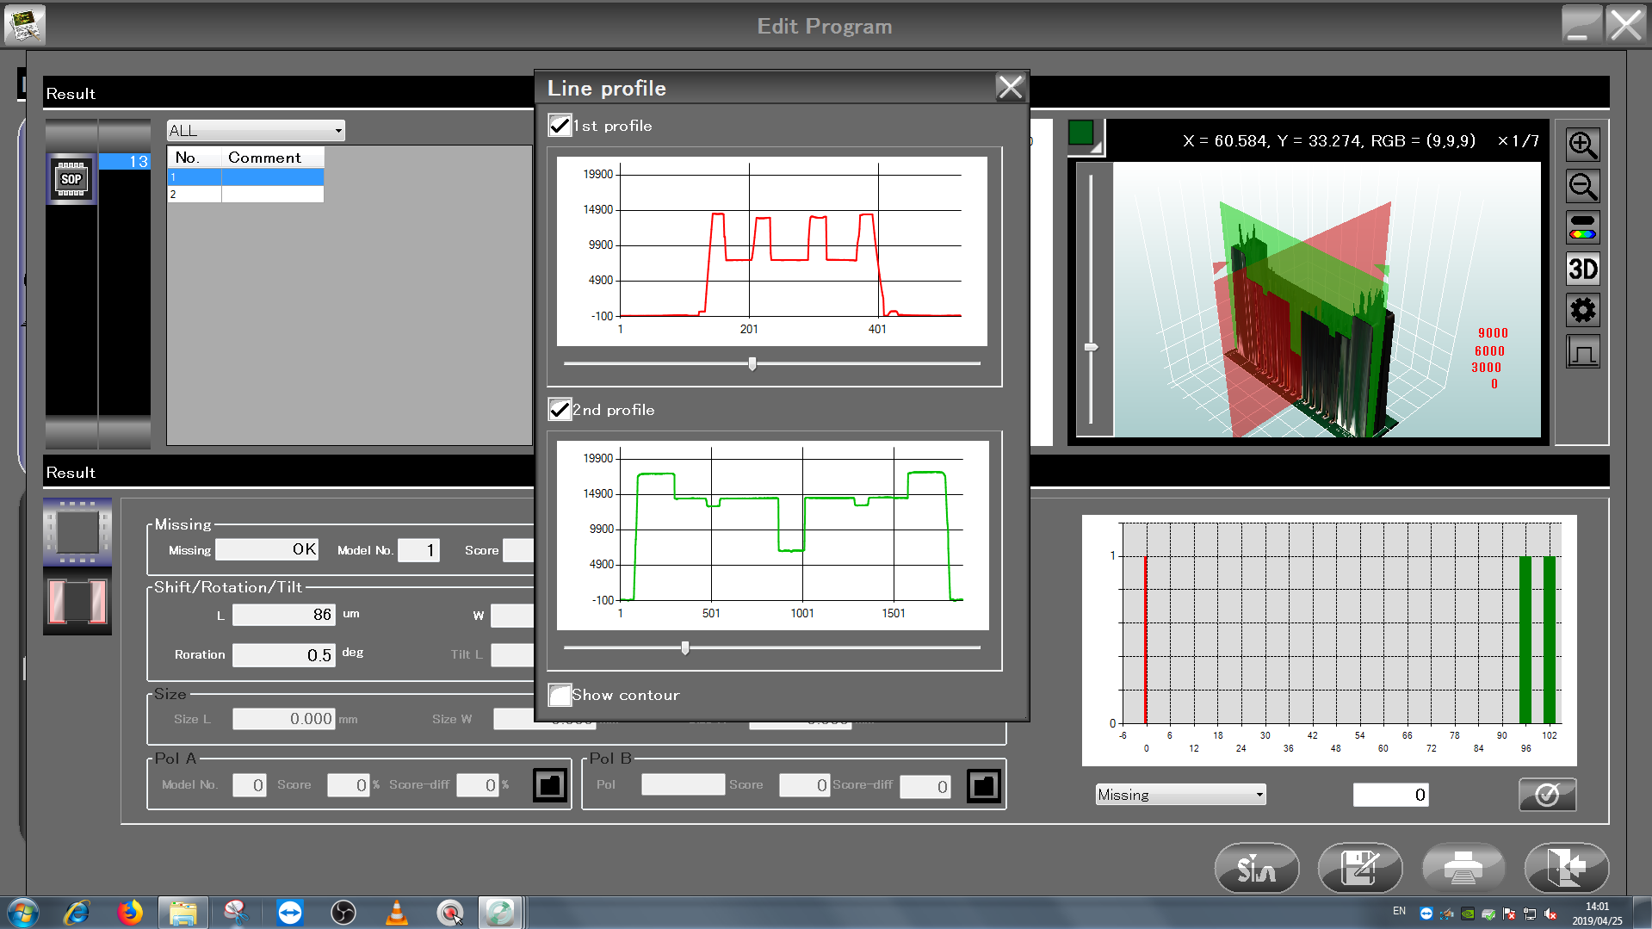1652x929 pixels.
Task: Select row 2 in result list
Action: pyautogui.click(x=245, y=195)
